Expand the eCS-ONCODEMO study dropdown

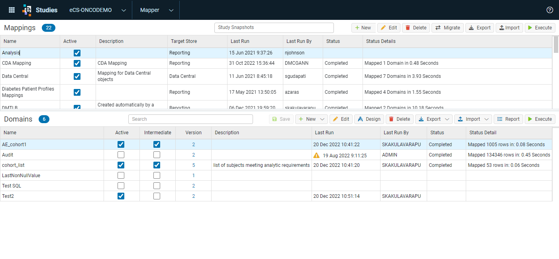[124, 10]
